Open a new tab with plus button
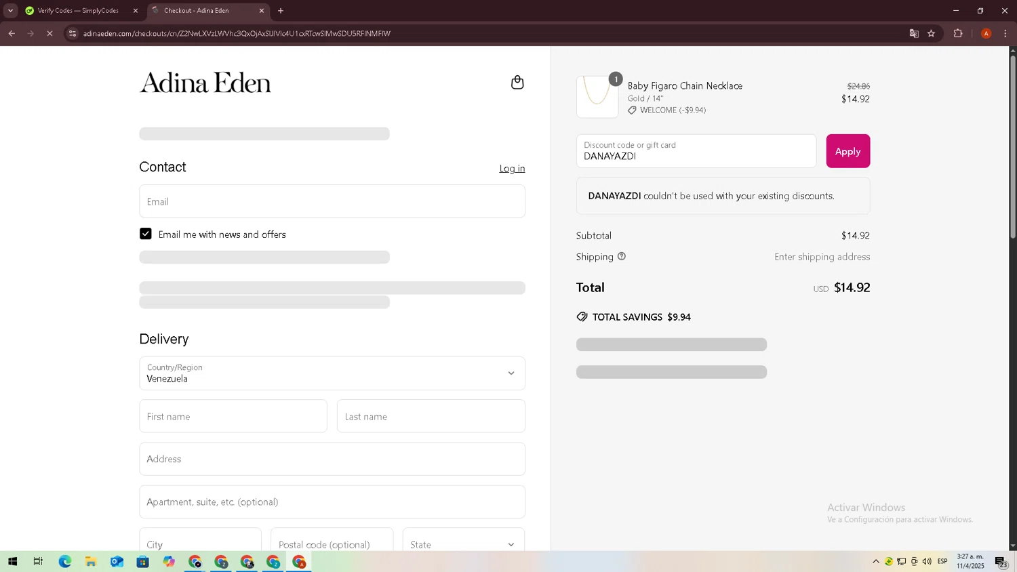Screen dimensions: 1017x572 (x=281, y=11)
